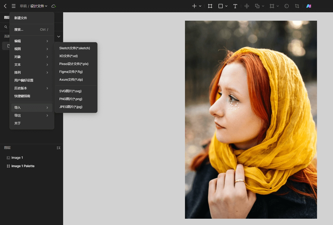Screen dimensions: 333x225
Task: Click 新建文件 in the menu
Action: [x=21, y=18]
